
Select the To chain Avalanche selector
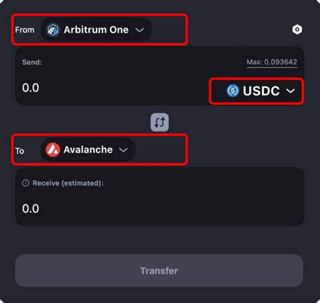(x=88, y=150)
